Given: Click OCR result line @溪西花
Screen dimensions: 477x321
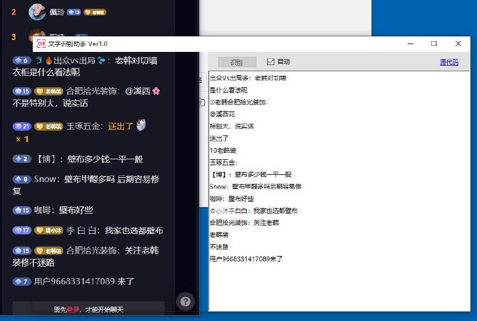Looking at the screenshot, I should [222, 114].
